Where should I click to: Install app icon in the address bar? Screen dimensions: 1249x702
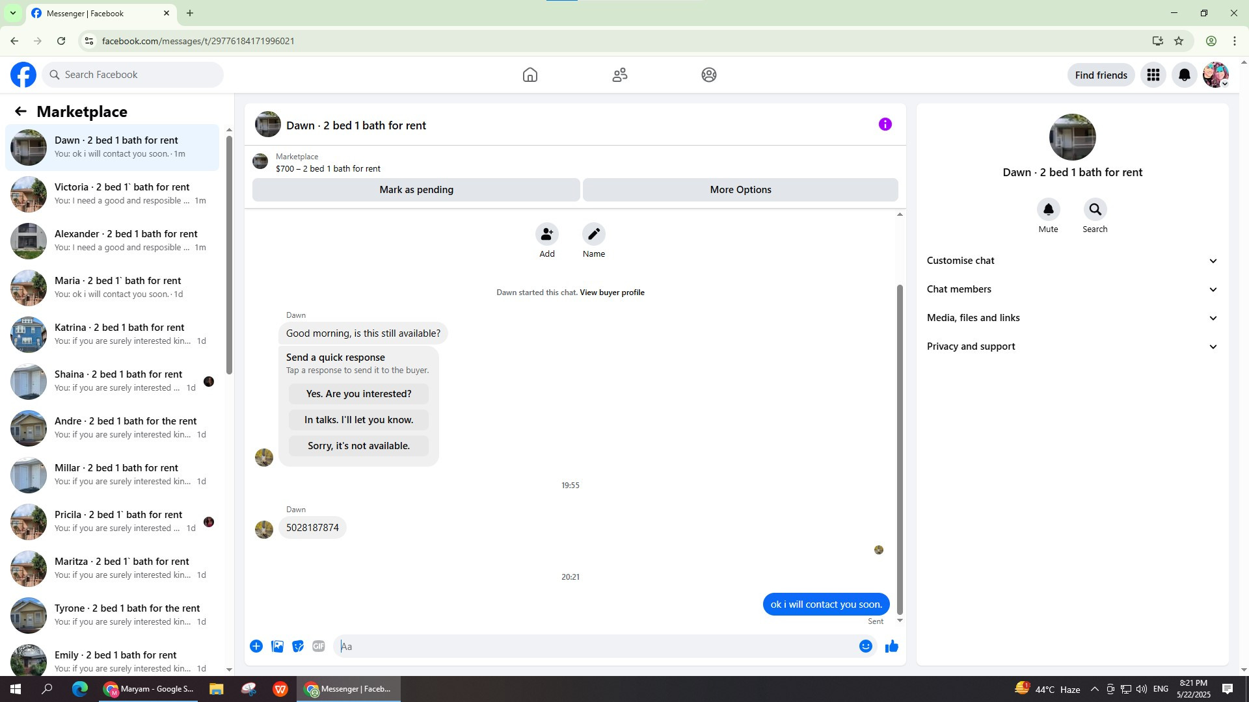pyautogui.click(x=1158, y=41)
